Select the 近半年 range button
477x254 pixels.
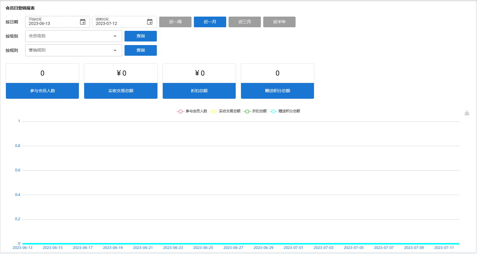point(279,22)
